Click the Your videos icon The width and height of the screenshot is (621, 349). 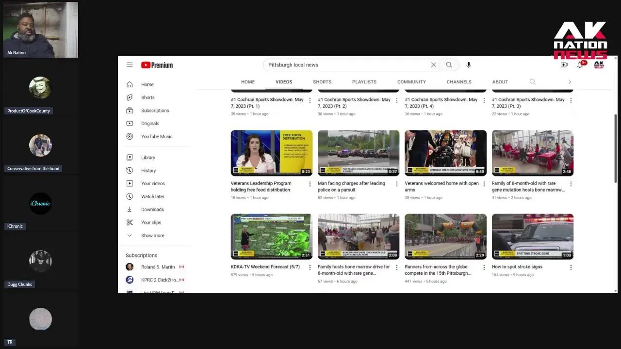(x=130, y=184)
